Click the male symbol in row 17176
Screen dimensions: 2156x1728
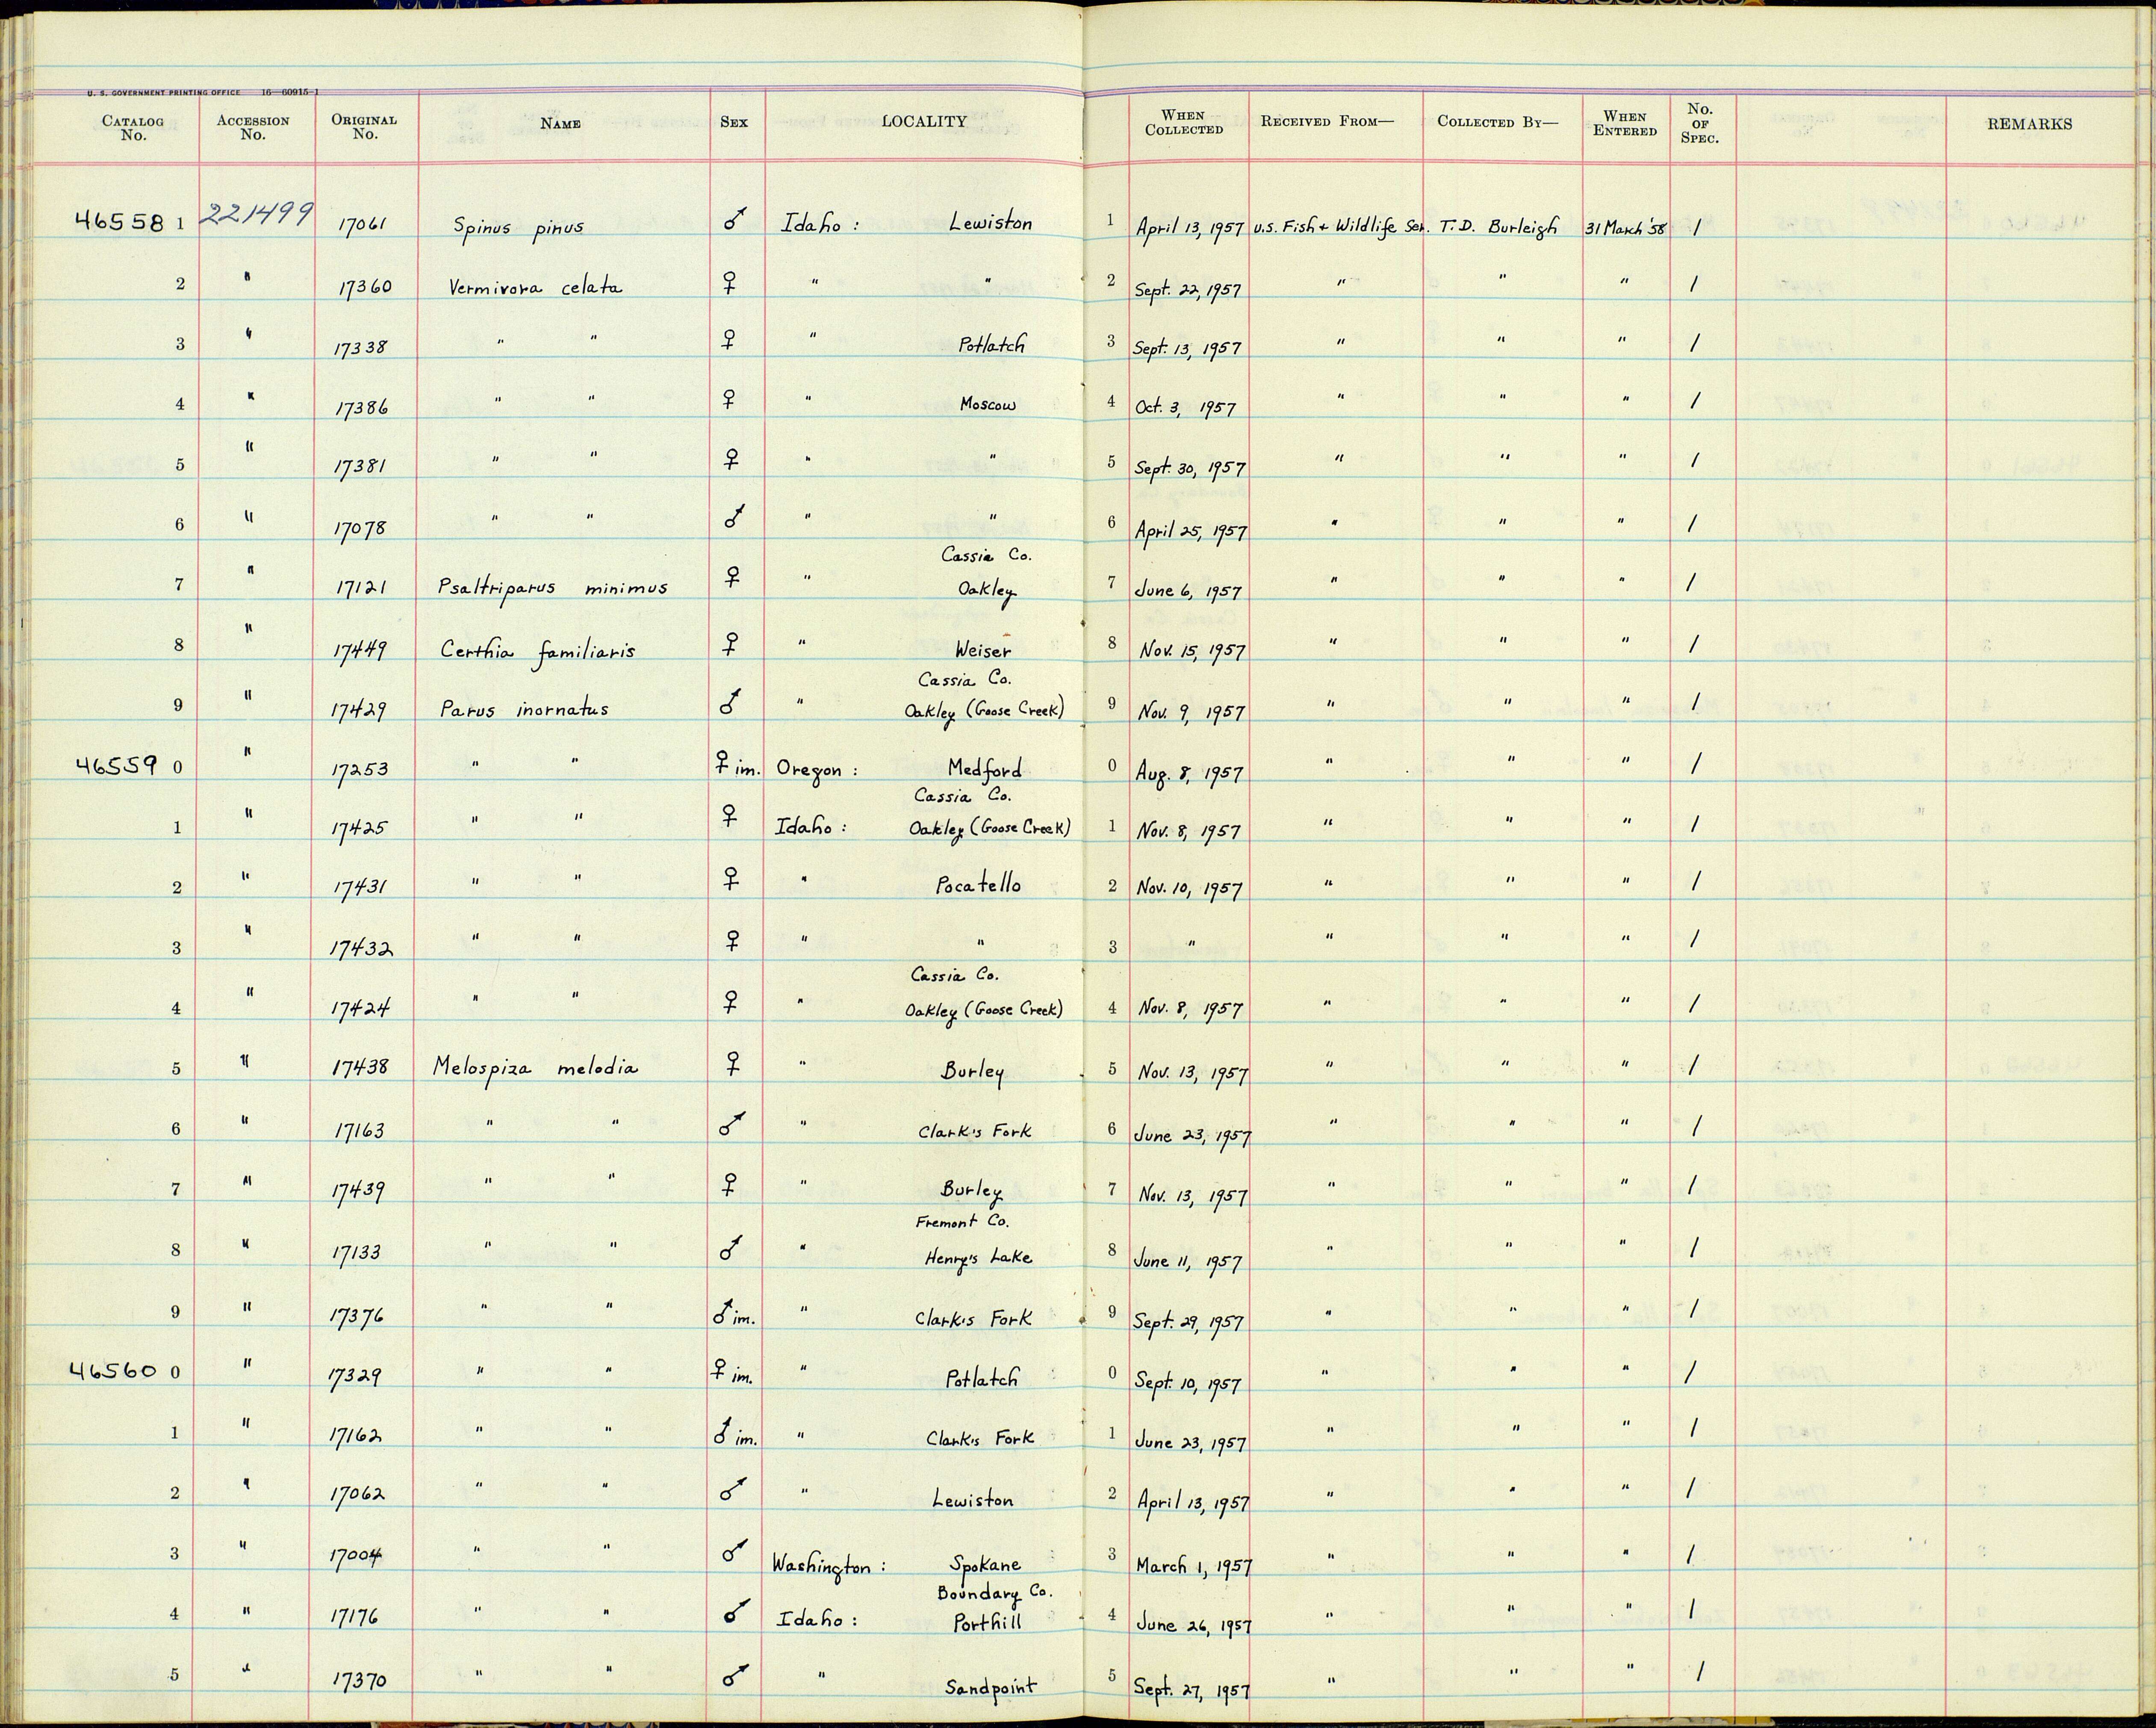pos(736,1610)
